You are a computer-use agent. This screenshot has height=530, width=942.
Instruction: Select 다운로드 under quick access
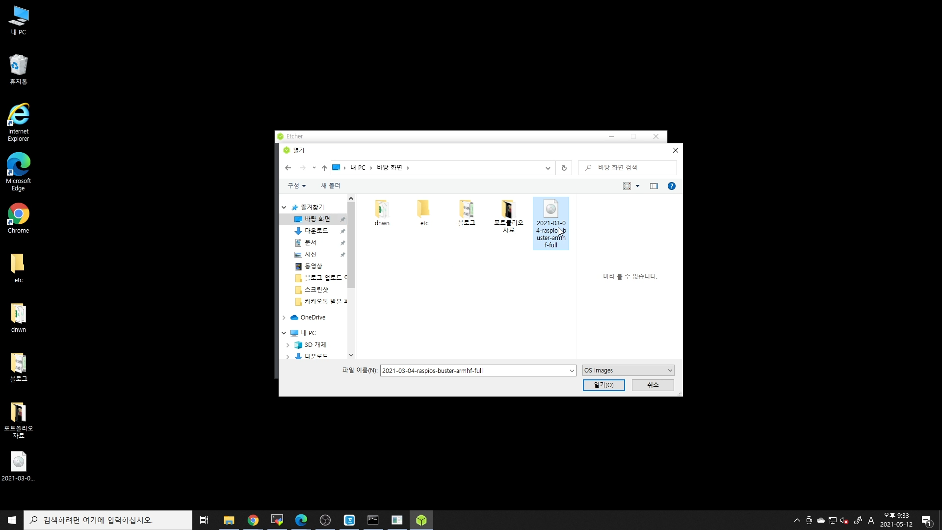[316, 231]
